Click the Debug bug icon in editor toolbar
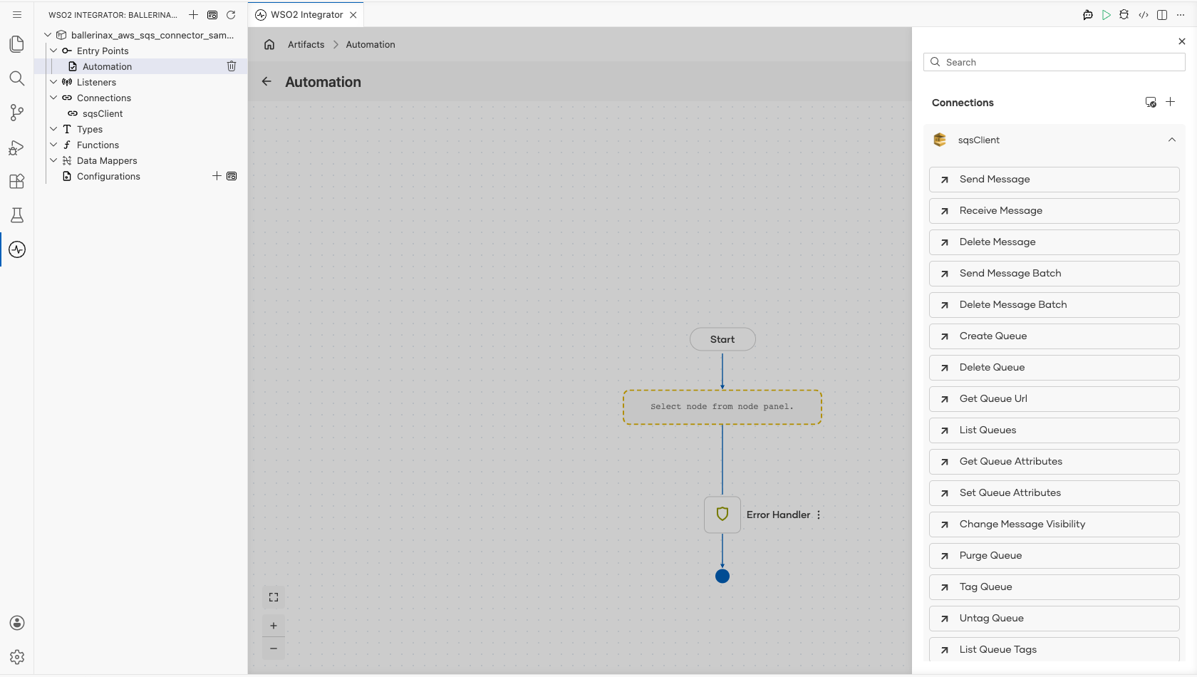The width and height of the screenshot is (1197, 677). click(1124, 14)
